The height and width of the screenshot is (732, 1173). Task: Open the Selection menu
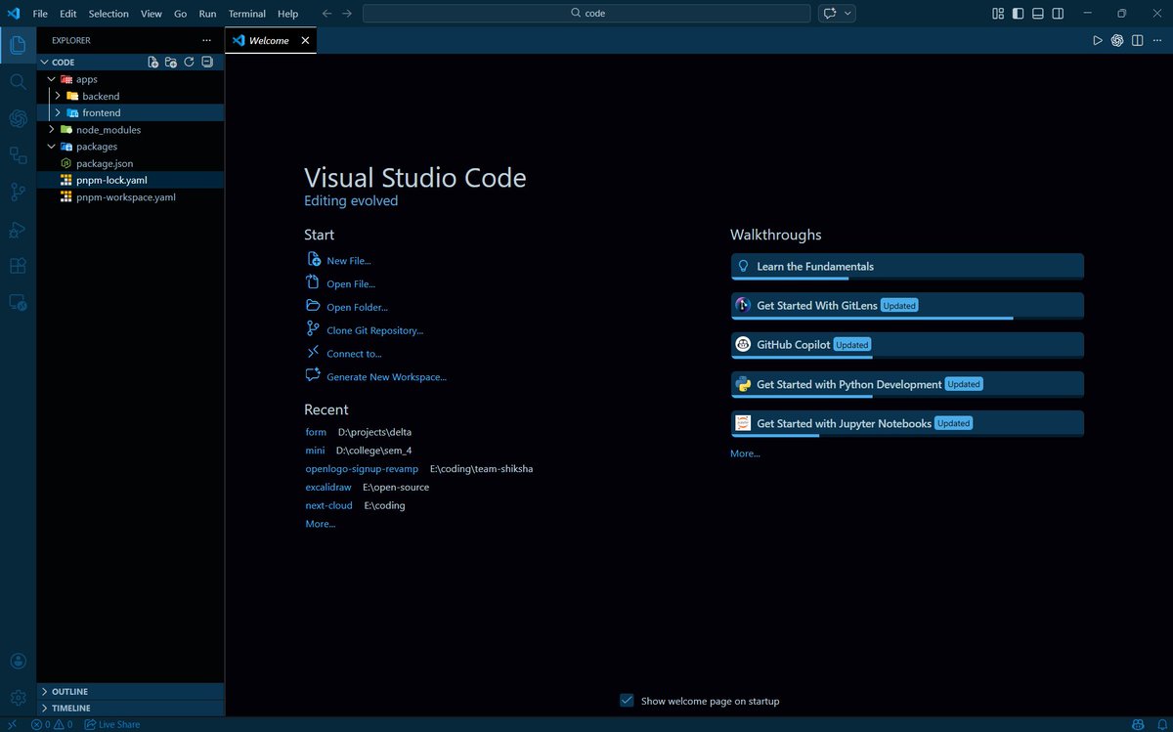coord(109,14)
